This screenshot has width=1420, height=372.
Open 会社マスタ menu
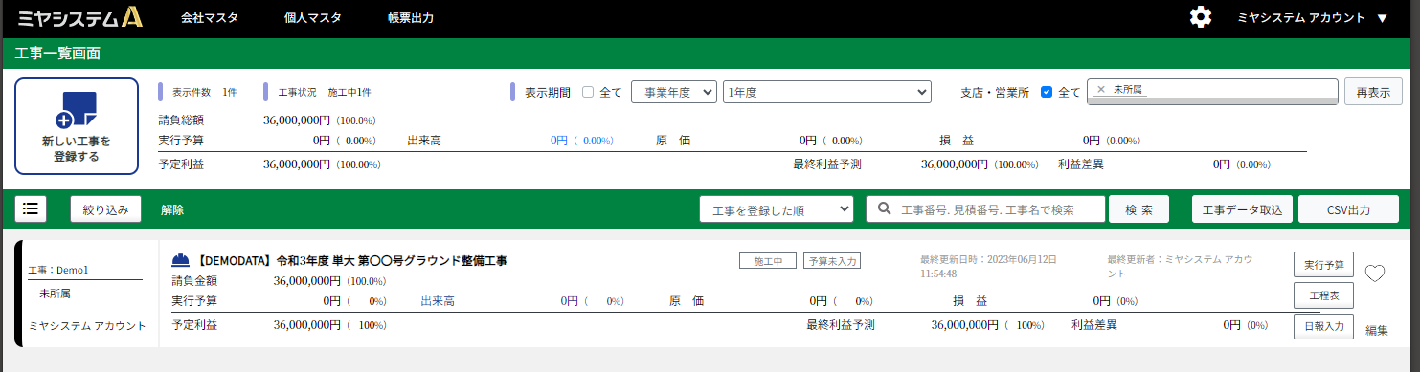(x=209, y=18)
